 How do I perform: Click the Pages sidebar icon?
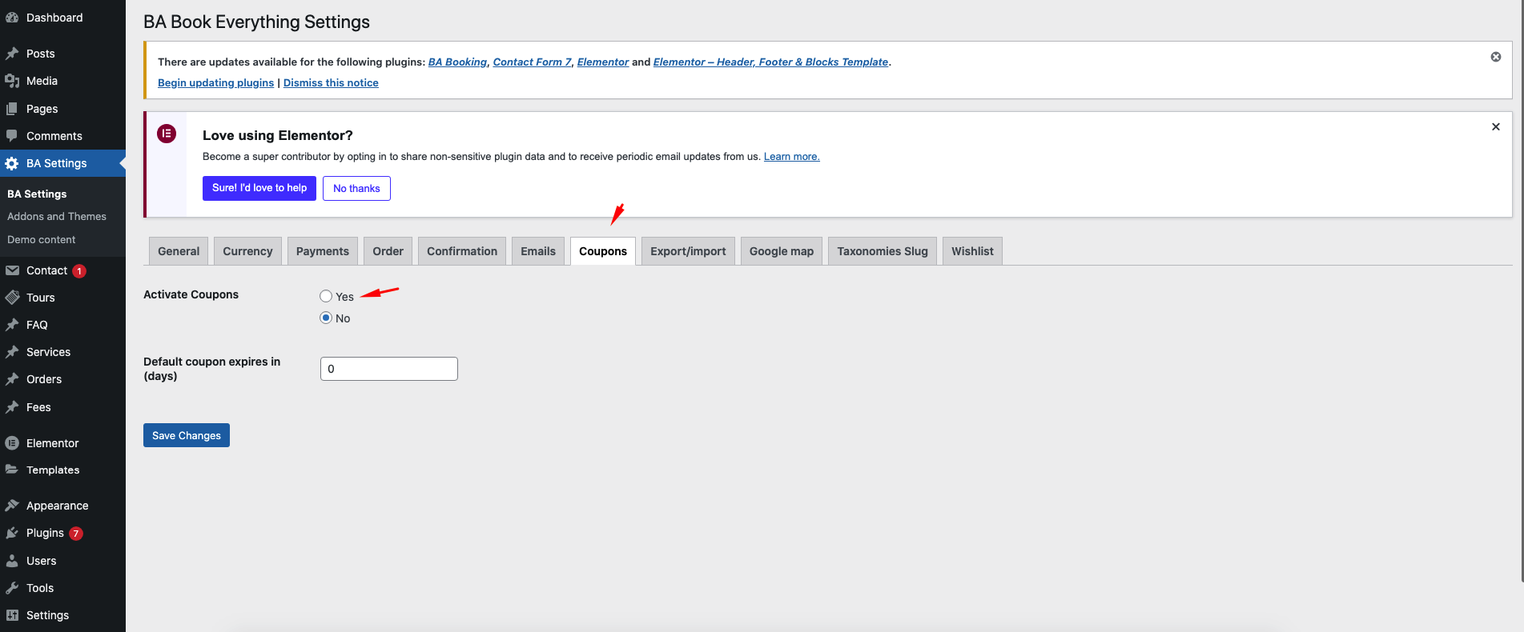(x=12, y=109)
